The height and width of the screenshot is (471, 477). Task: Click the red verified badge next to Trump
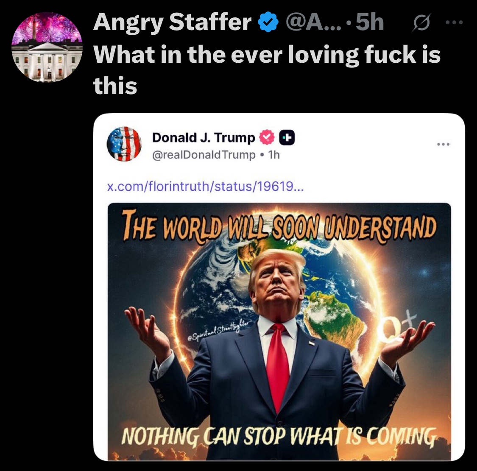[x=266, y=137]
